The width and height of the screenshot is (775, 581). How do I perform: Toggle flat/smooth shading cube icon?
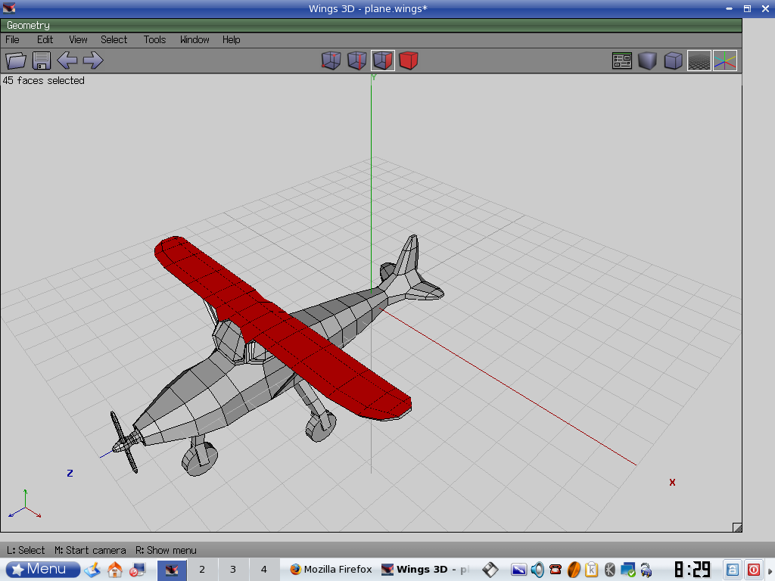pyautogui.click(x=647, y=61)
